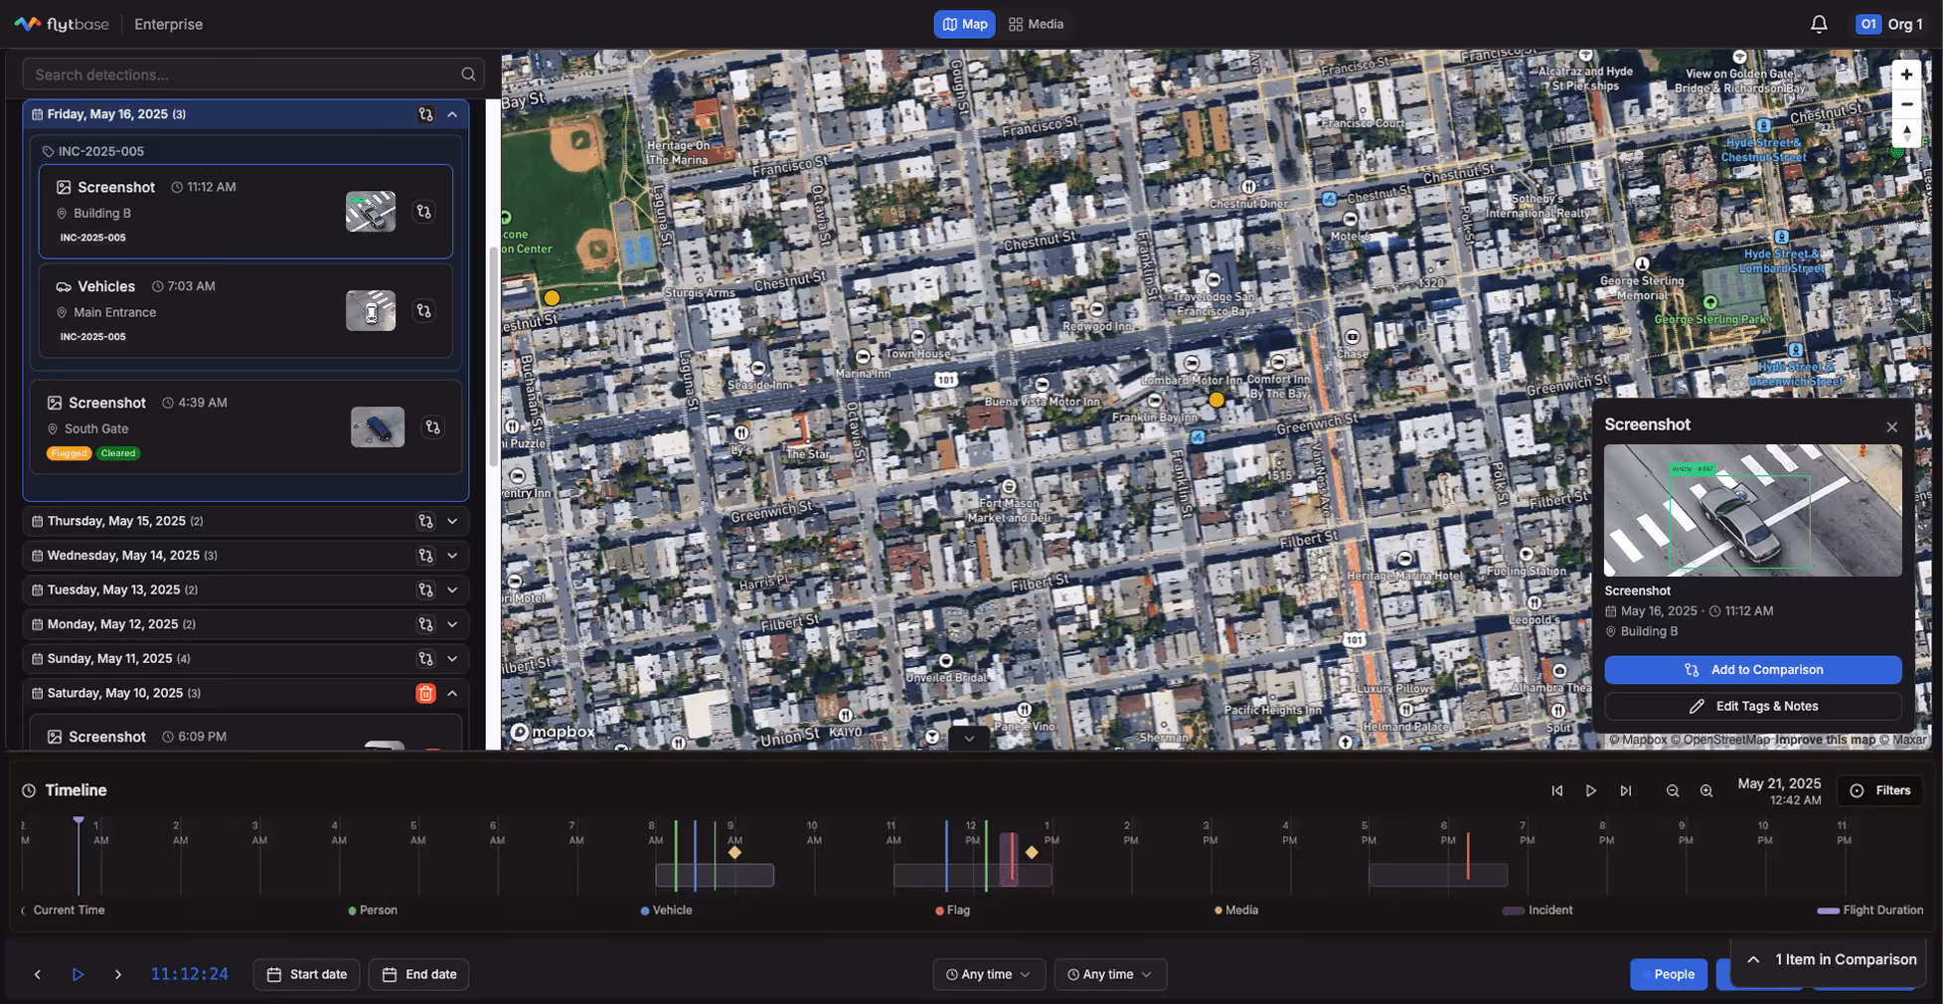Select the Screenshot 6:09 PM detection
Image resolution: width=1943 pixels, height=1004 pixels.
pyautogui.click(x=245, y=734)
